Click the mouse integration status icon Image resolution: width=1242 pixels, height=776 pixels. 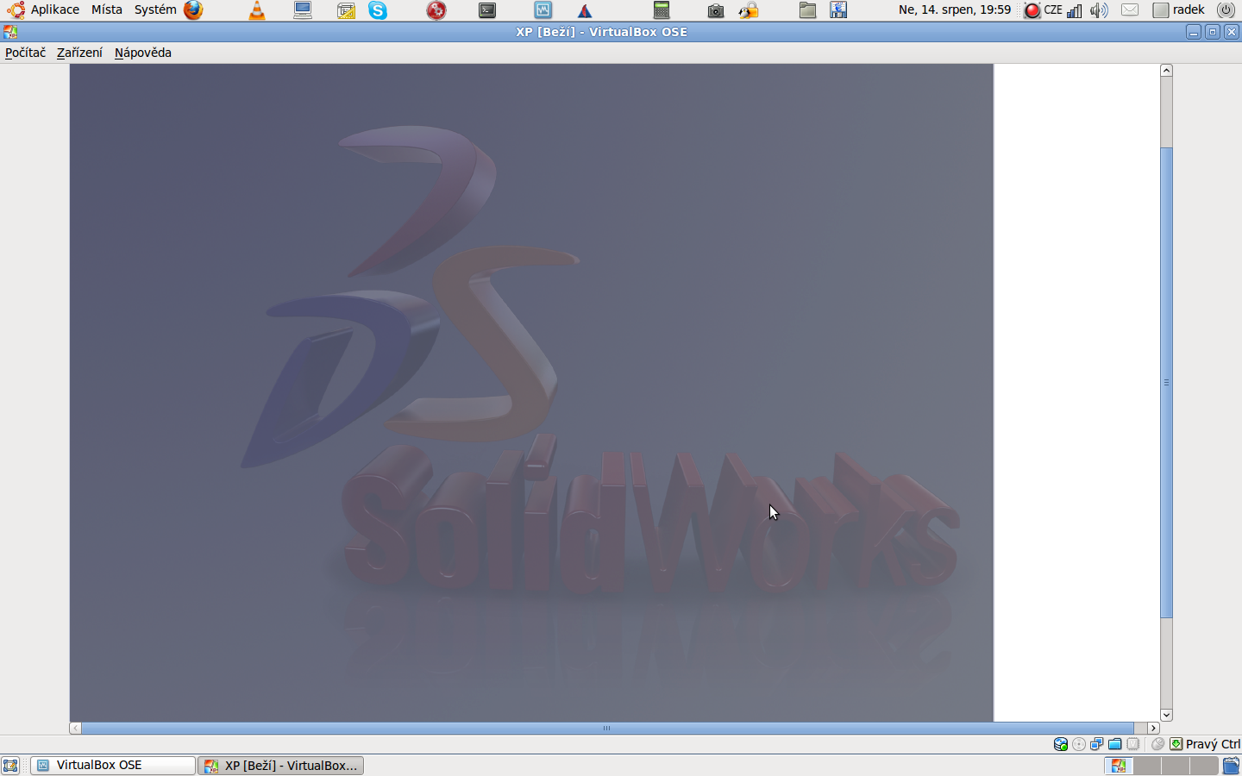pyautogui.click(x=1157, y=744)
